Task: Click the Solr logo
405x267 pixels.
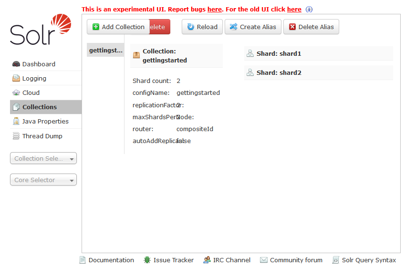Action: click(41, 29)
